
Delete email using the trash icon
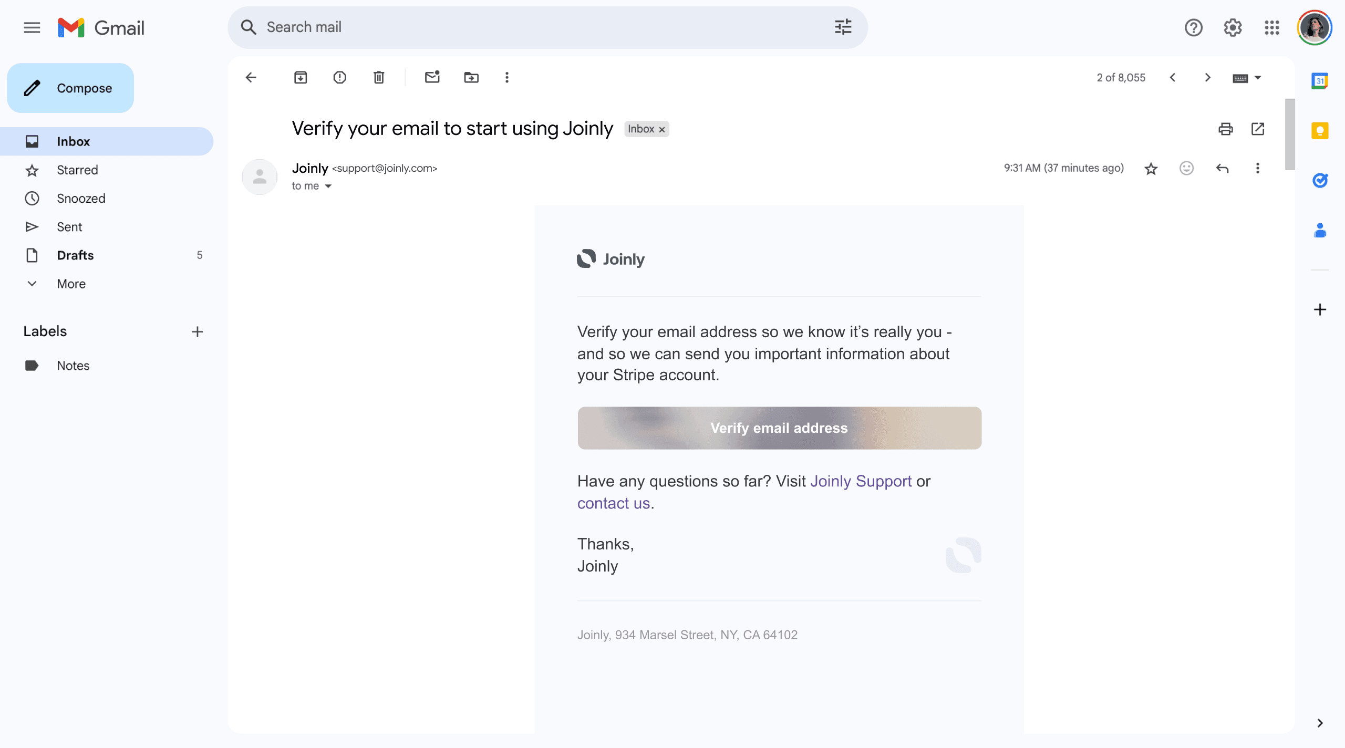[x=379, y=78]
